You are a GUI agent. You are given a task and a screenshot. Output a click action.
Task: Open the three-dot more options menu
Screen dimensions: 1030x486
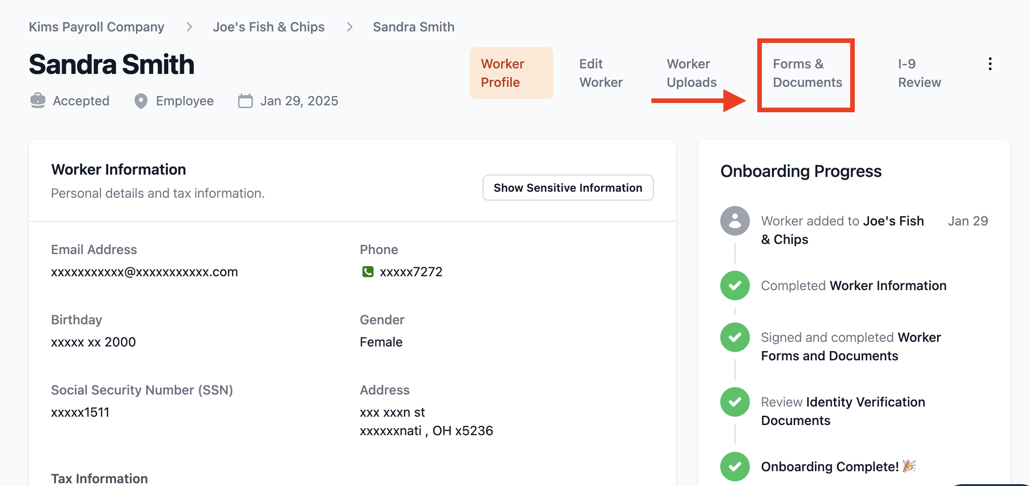990,64
